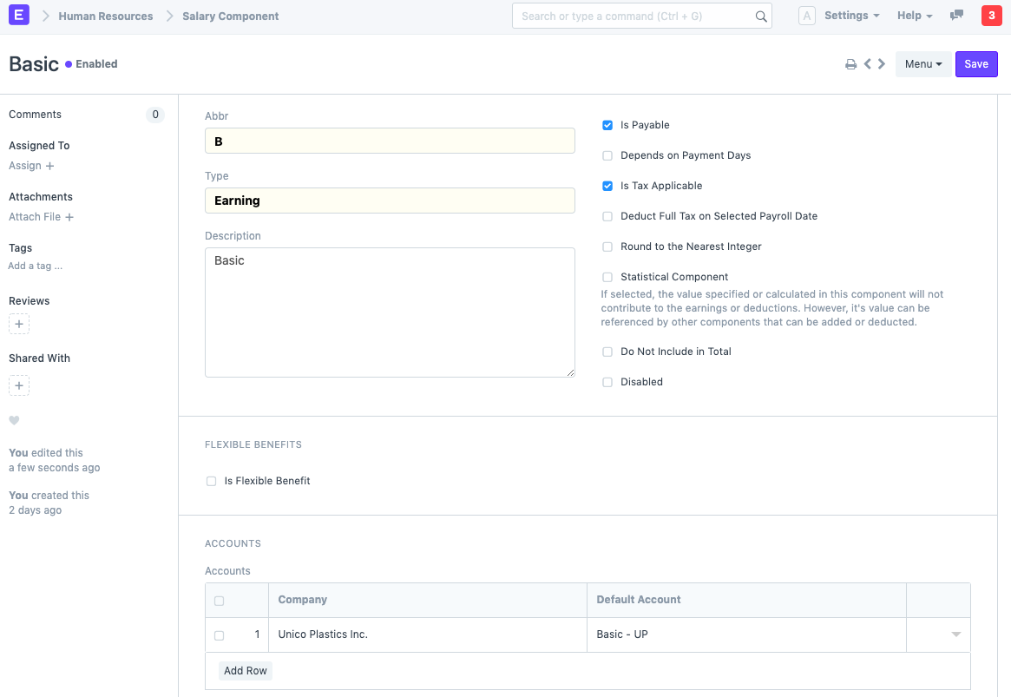Click Add Row in Accounts table

point(246,671)
